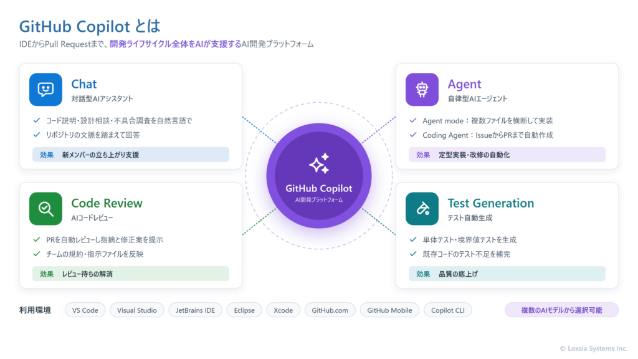Click the AIコードレビュー subtitle
Image resolution: width=638 pixels, height=359 pixels.
pyautogui.click(x=92, y=218)
